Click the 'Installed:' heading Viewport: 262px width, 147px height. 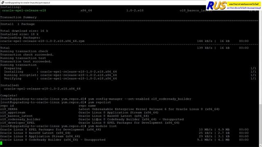(x=10, y=85)
